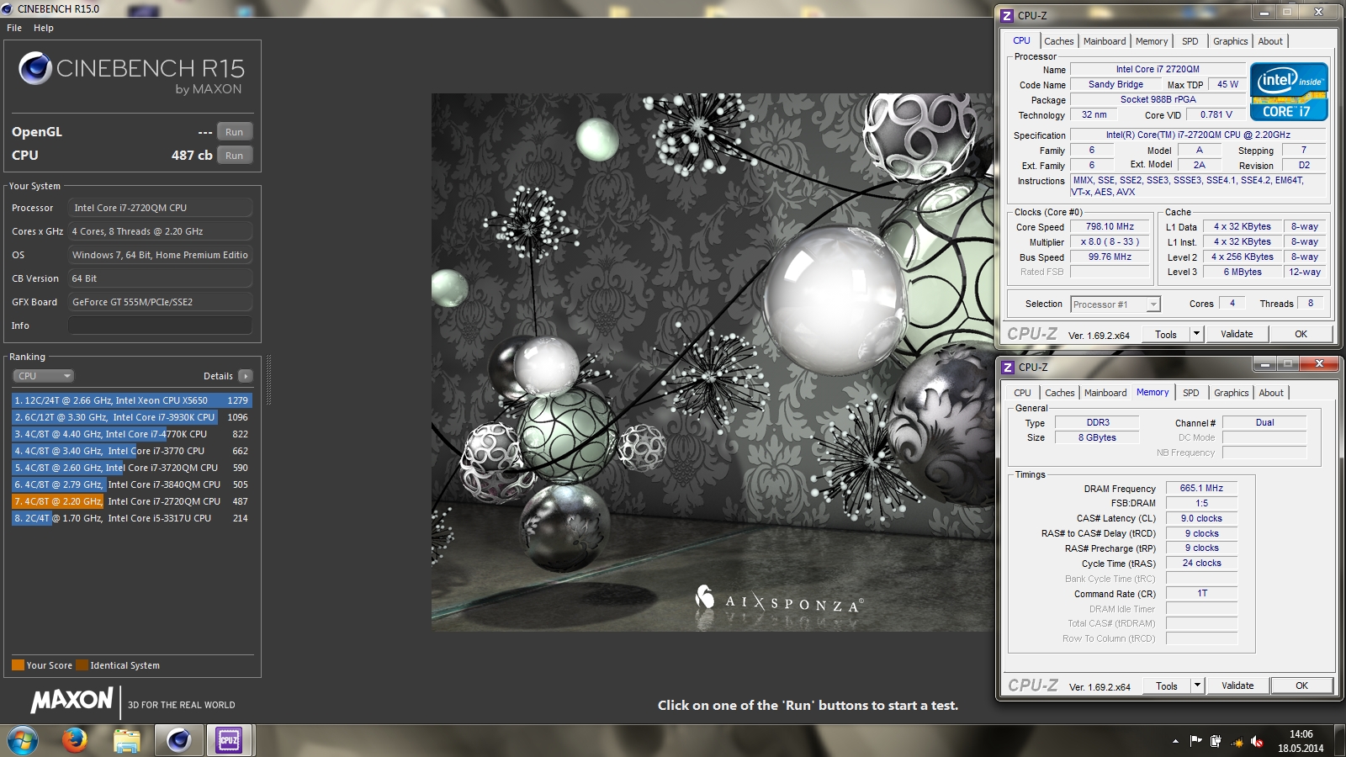Open Graphics tab in top CPU-Z
This screenshot has width=1346, height=757.
click(1230, 41)
